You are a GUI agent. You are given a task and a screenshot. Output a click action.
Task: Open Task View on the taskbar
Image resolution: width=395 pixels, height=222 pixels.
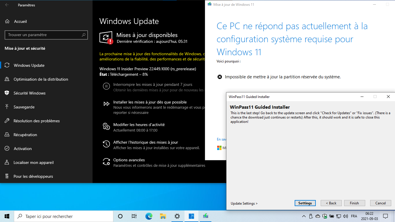coord(134,216)
